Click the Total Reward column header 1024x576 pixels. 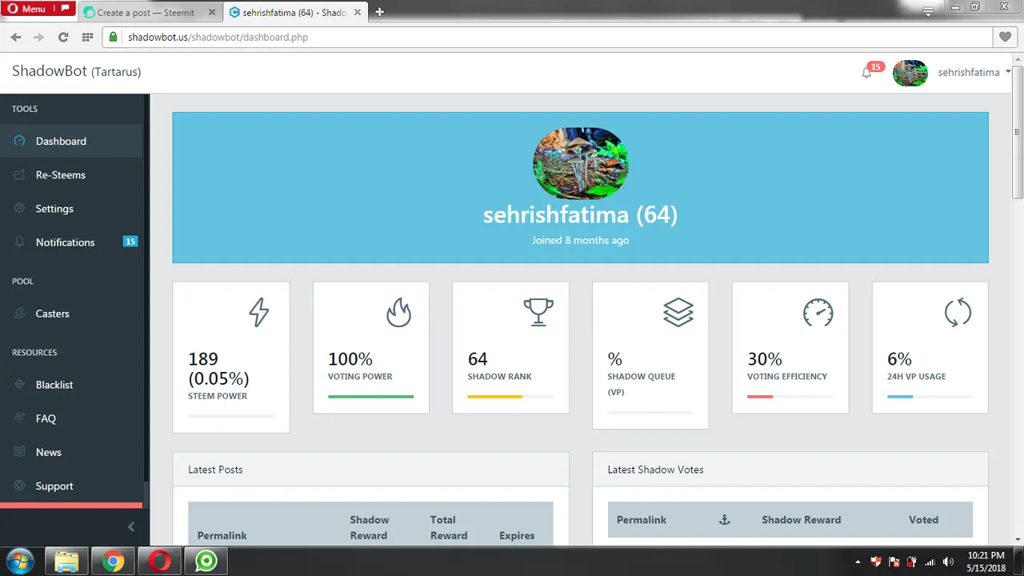tap(449, 527)
